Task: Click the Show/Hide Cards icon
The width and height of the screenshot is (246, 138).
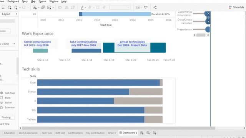Action: [x=138, y=7]
